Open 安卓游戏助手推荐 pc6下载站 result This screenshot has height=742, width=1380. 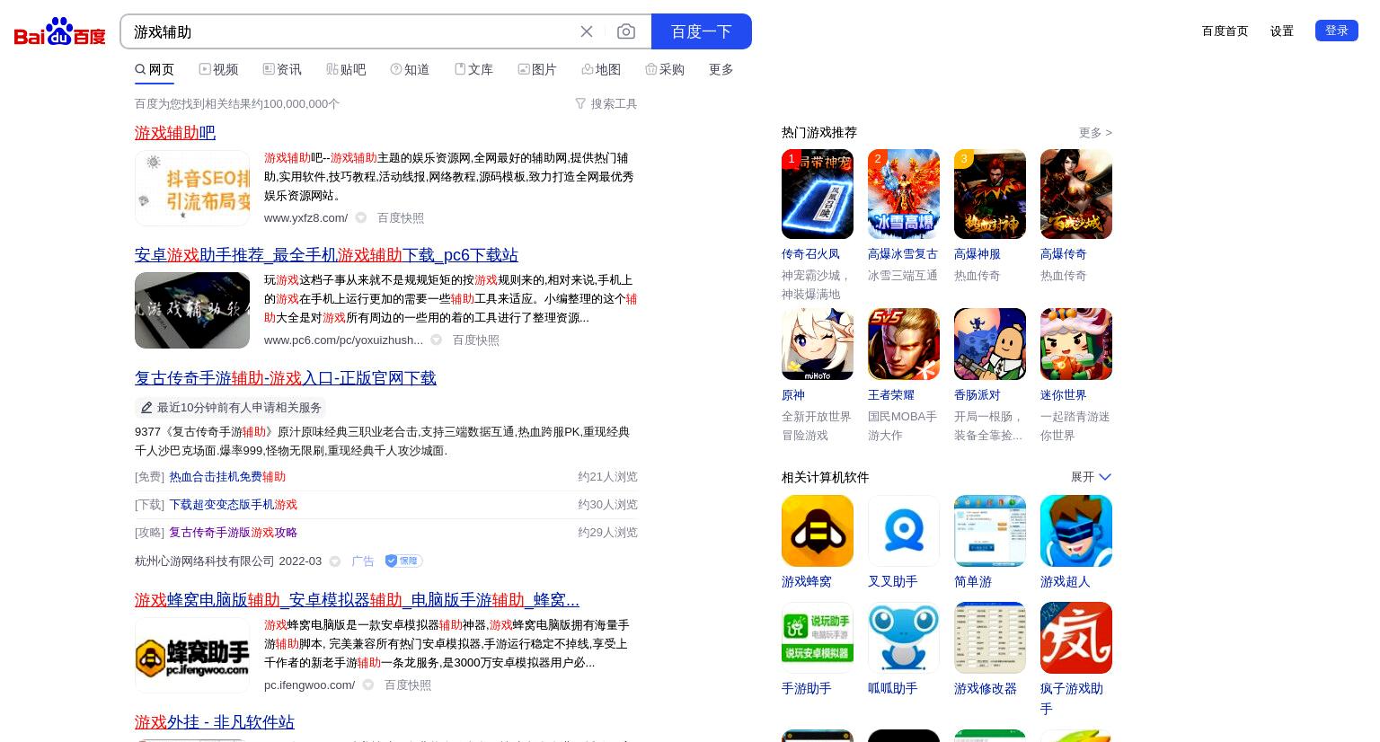tap(326, 255)
